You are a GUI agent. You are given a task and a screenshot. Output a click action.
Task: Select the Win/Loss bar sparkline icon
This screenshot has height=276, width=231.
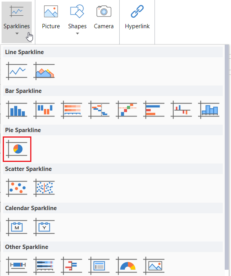coord(44,110)
